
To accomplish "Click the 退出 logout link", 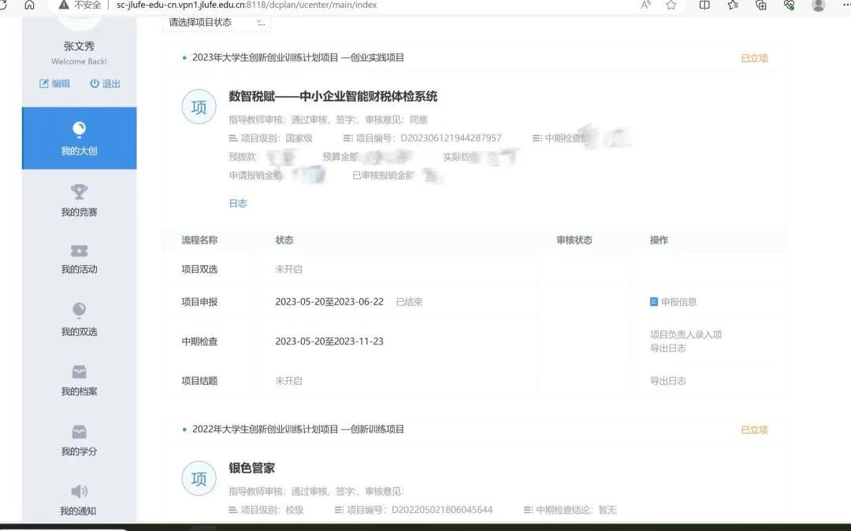I will click(x=106, y=83).
